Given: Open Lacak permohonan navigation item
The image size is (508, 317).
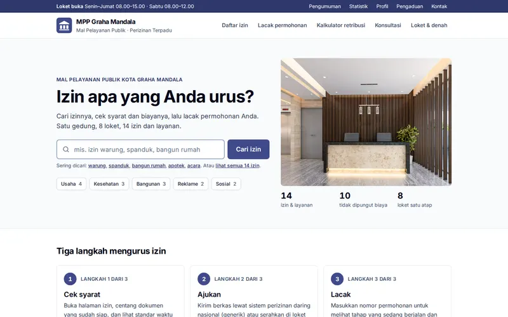Looking at the screenshot, I should (x=282, y=25).
